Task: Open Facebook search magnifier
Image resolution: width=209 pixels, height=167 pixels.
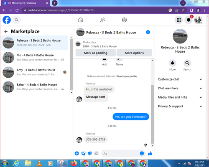Action: point(17,20)
